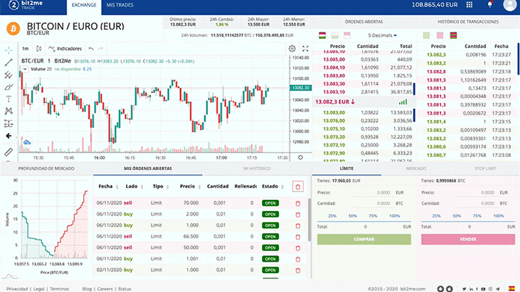The image size is (520, 292).
Task: Click the cloud chart-save icon
Action: tap(27, 142)
